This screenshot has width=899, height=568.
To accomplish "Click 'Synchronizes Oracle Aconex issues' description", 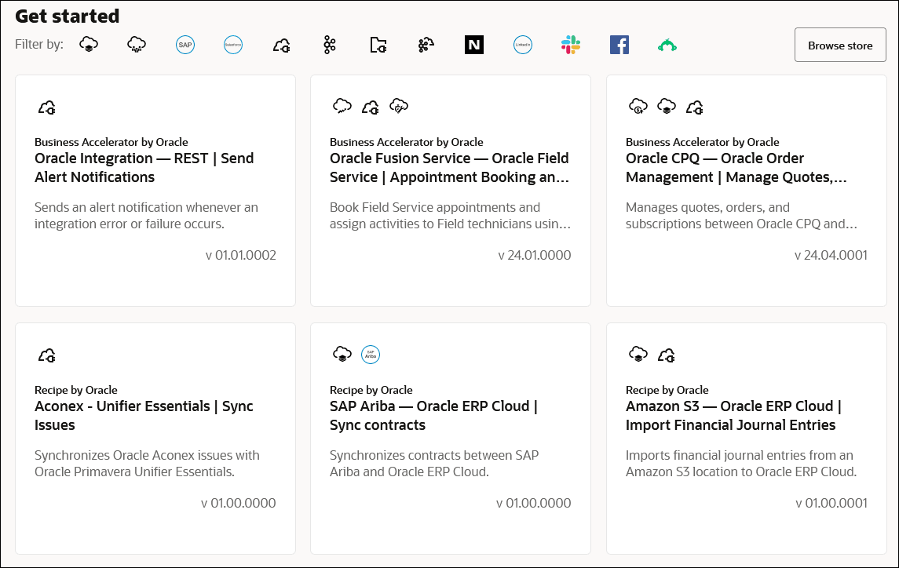I will (147, 464).
